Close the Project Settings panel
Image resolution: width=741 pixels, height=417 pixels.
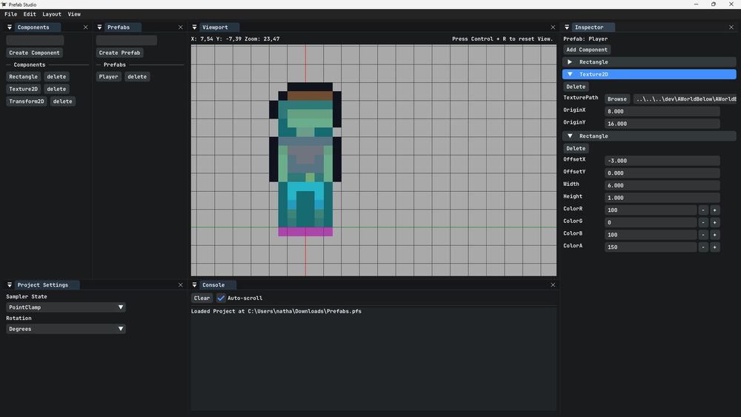(181, 284)
